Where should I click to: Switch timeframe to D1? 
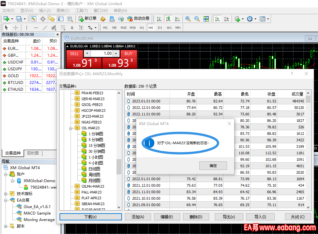(x=160, y=28)
